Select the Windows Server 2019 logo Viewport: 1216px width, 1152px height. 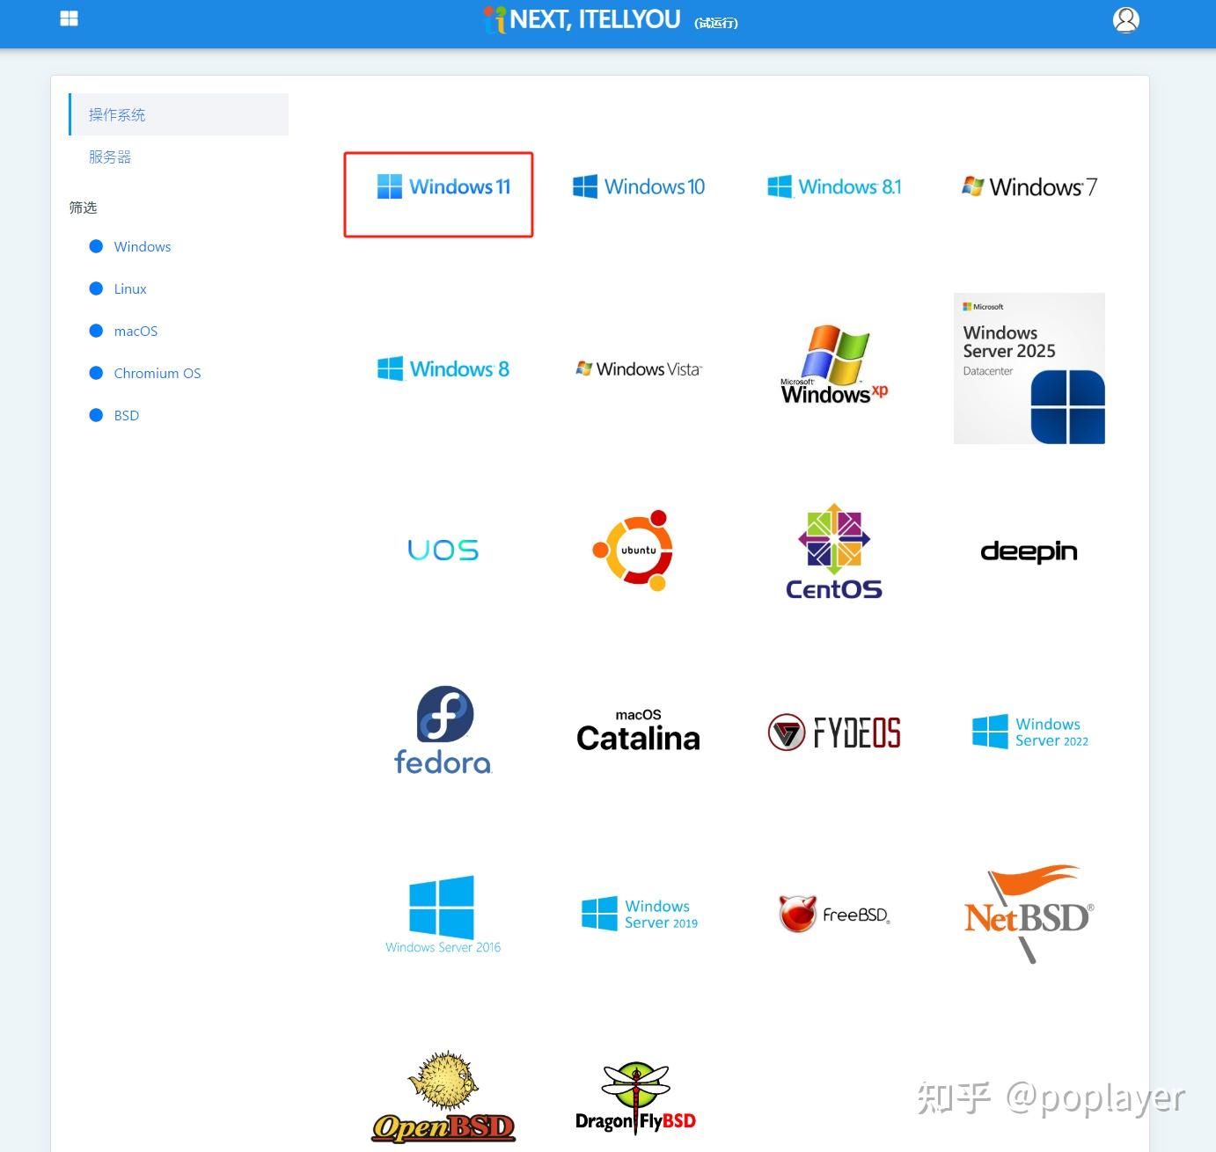639,914
